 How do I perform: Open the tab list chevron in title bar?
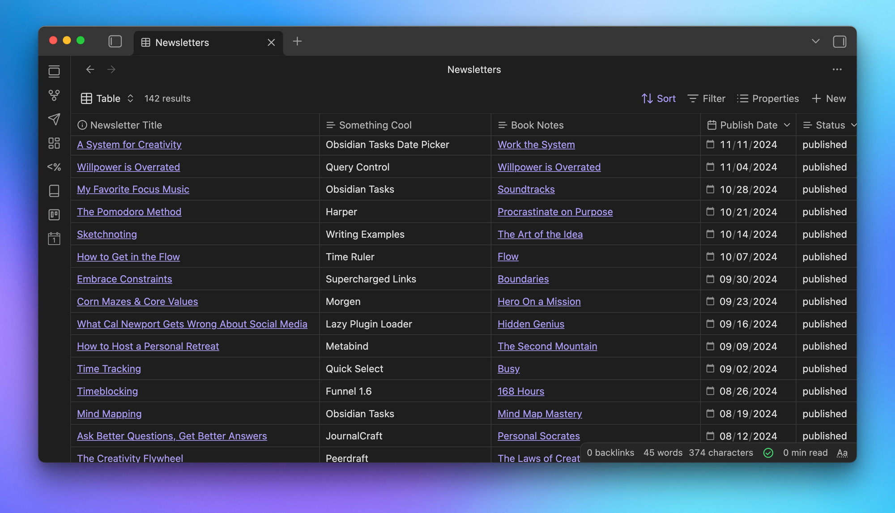click(815, 42)
